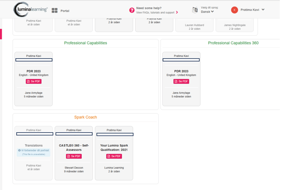Viewport: 301px width, 190px height.
Task: Click the Pratima Kavi avatar circle
Action: [x=234, y=10]
